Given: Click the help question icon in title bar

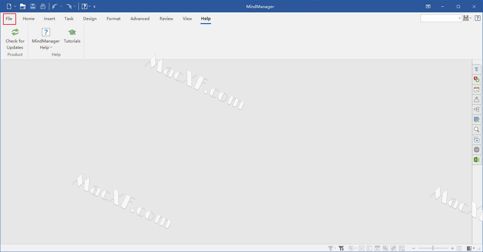Looking at the screenshot, I should click(x=85, y=6).
